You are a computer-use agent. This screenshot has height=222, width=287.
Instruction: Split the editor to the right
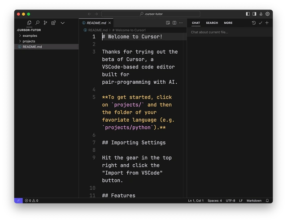[174, 23]
